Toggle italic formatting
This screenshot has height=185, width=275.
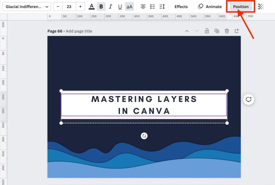(111, 6)
